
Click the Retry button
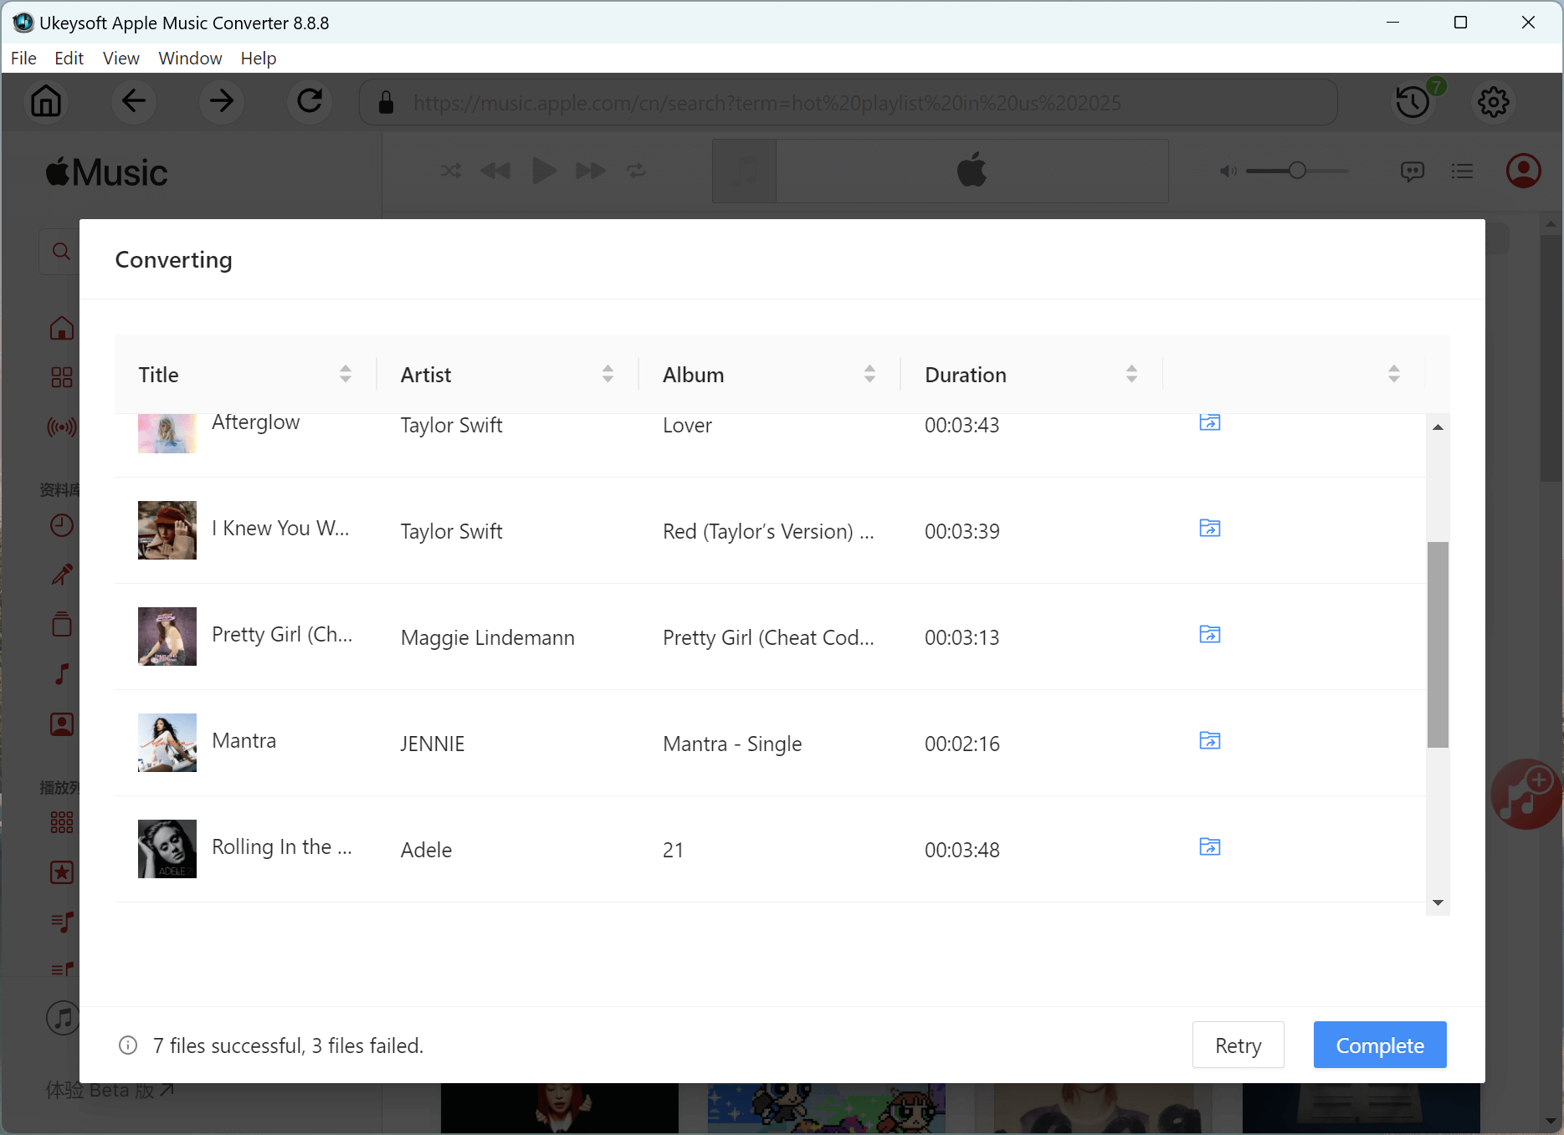(x=1238, y=1045)
